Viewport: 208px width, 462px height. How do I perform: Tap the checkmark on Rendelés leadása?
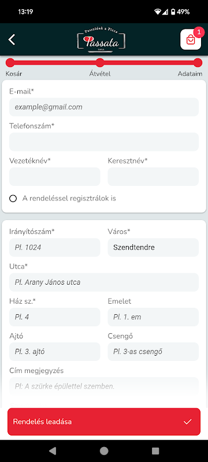(187, 422)
